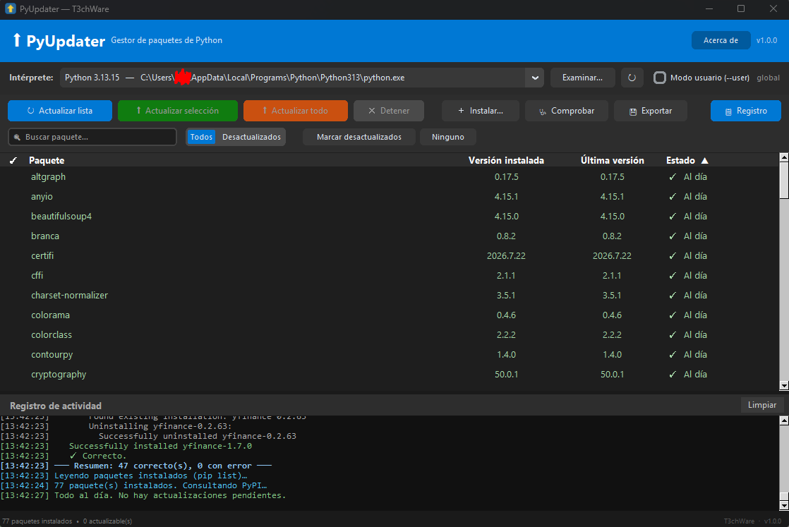The image size is (789, 527).
Task: Click activity log scrollbar up arrow
Action: pos(783,421)
